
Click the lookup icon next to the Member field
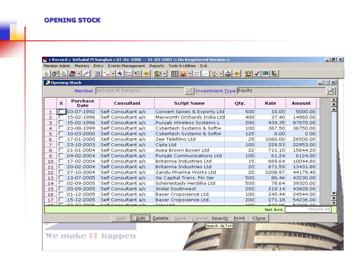[189, 91]
